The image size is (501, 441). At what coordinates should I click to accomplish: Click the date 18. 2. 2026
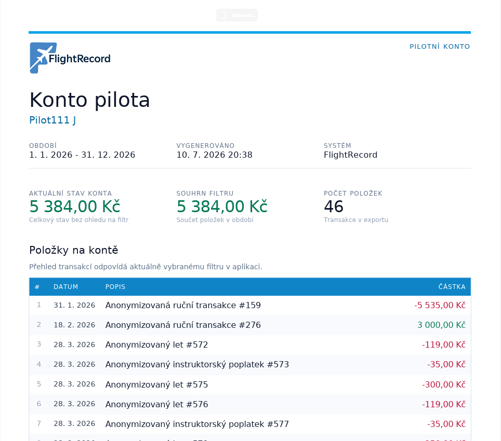[x=74, y=325]
